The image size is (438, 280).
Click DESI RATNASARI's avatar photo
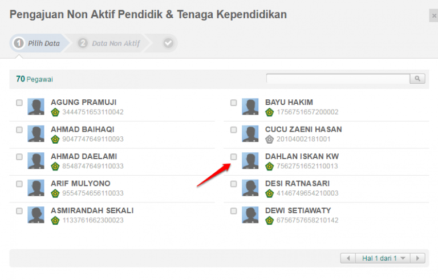coord(250,188)
